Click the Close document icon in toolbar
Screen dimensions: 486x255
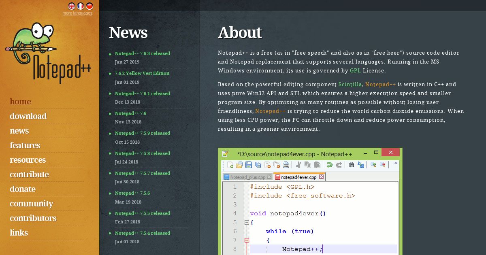pyautogui.click(x=268, y=165)
